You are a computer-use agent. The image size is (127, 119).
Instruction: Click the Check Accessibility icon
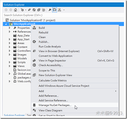coord(34,65)
